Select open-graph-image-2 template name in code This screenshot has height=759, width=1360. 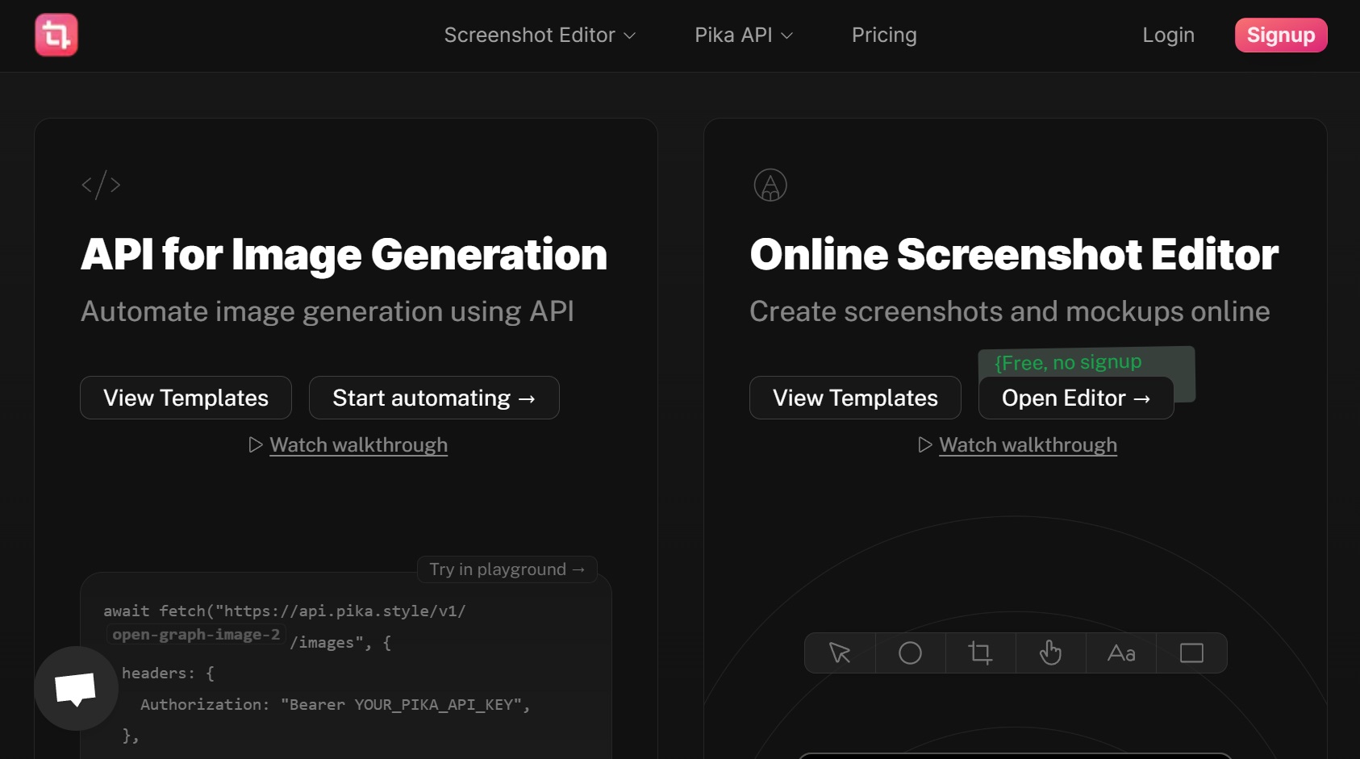point(196,634)
